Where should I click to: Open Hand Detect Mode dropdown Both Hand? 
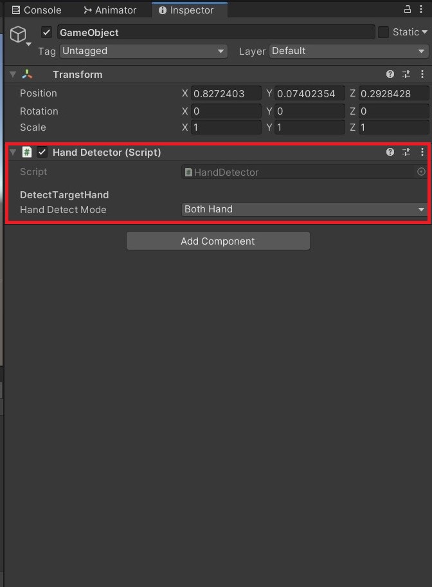304,209
